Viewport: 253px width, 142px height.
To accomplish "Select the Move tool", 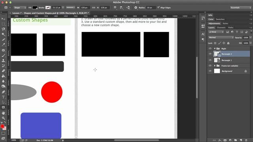I will (3, 19).
